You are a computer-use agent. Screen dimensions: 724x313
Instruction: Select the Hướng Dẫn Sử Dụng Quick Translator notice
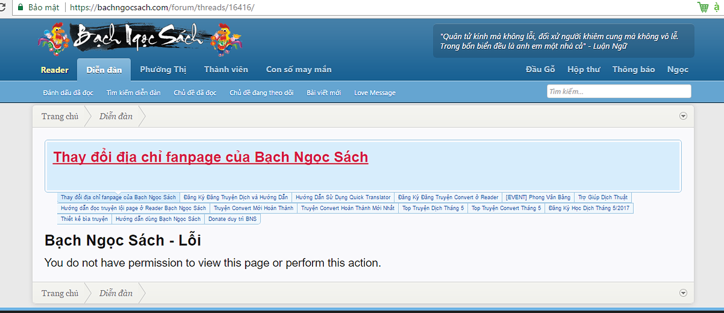(x=343, y=197)
